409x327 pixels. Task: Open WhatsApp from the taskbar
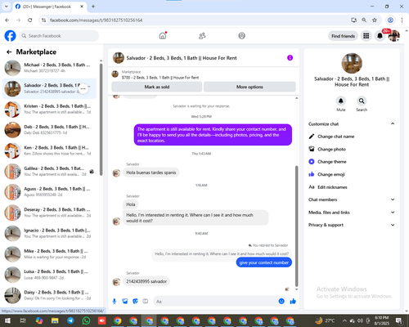point(86,320)
